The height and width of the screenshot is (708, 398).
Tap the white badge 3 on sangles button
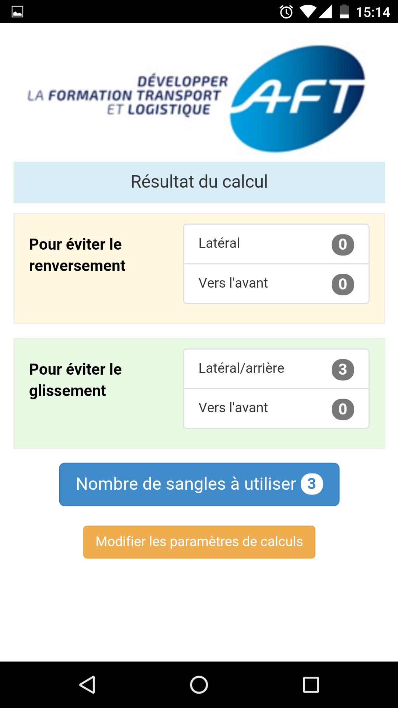pos(312,484)
